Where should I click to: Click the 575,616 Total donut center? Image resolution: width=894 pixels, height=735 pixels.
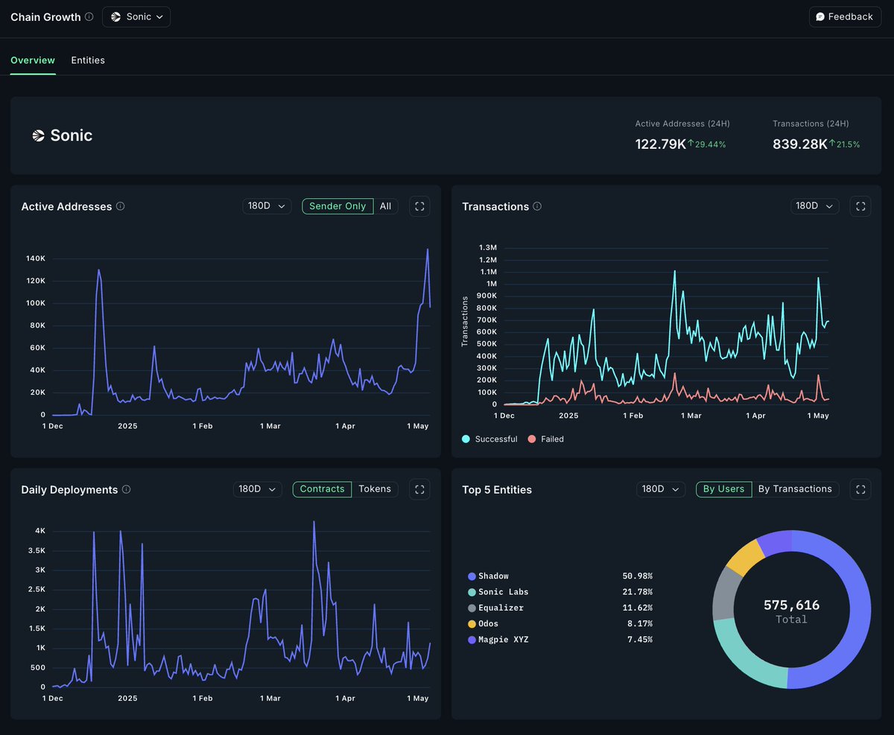point(791,611)
